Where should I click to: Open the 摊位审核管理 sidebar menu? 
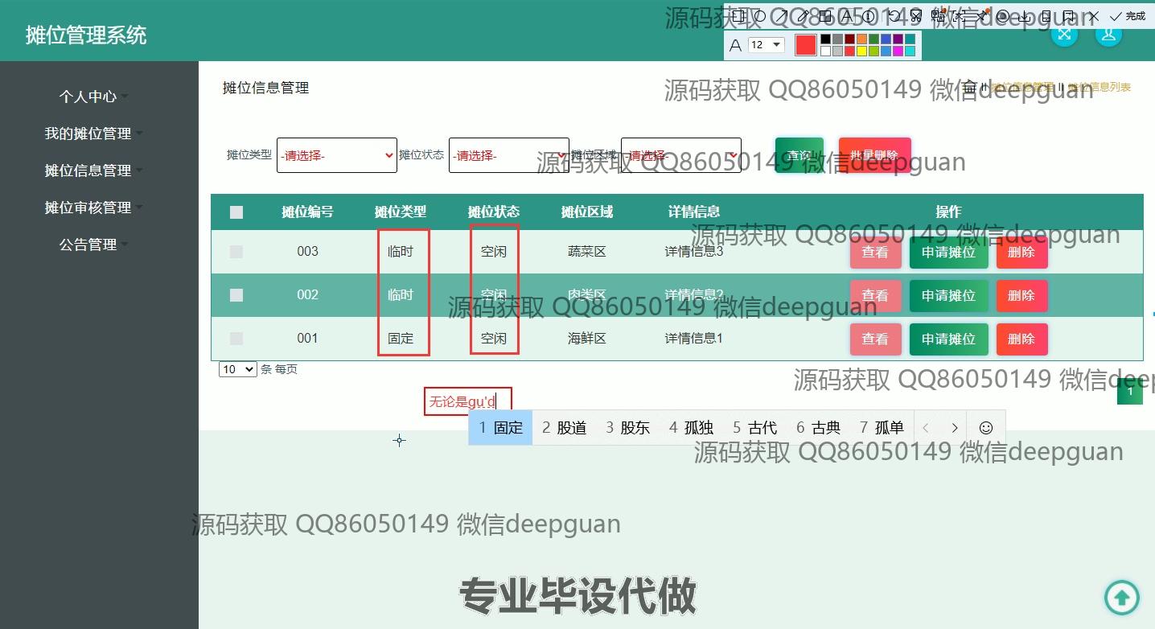pyautogui.click(x=88, y=208)
